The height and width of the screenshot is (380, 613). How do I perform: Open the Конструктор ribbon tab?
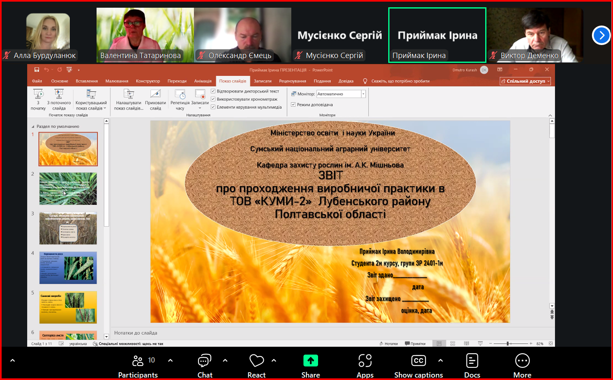point(148,81)
